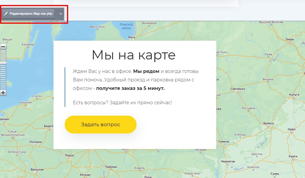Screen dimensions: 305x178
Task: Click the Рига city marker on map
Action: (131, 41)
